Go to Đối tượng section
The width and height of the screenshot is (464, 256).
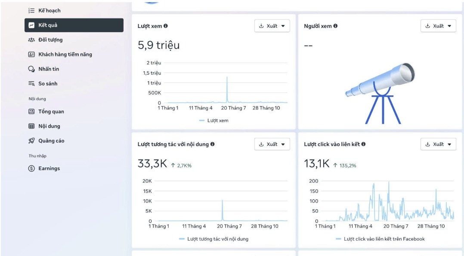tap(74, 40)
